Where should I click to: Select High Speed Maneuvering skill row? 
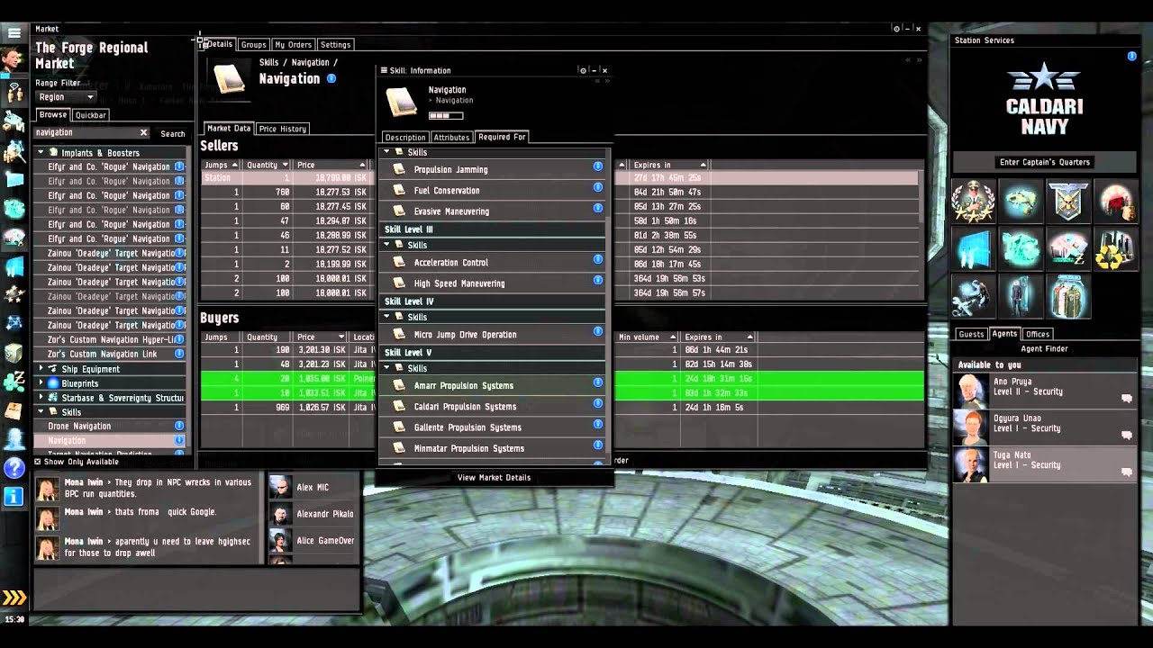tap(493, 283)
